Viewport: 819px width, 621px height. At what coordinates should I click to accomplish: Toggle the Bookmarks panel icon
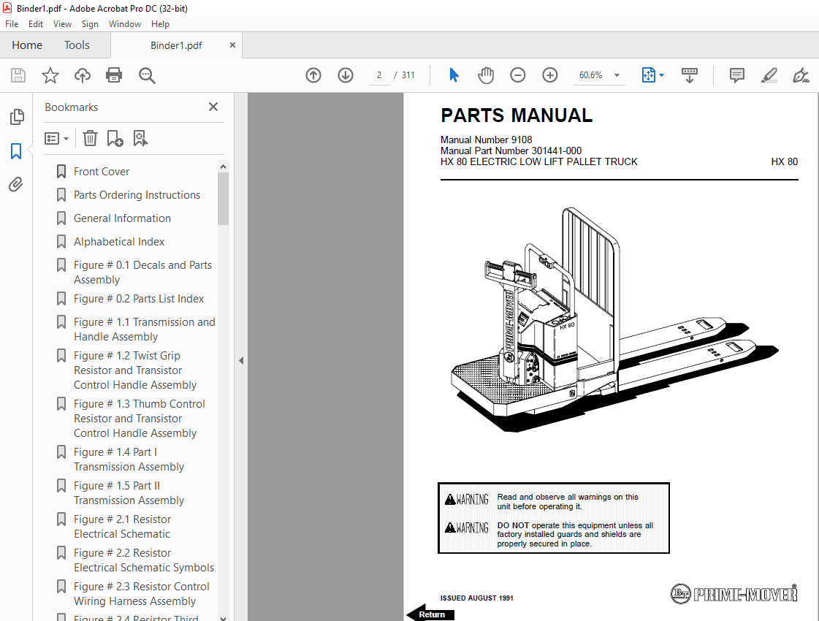tap(16, 151)
